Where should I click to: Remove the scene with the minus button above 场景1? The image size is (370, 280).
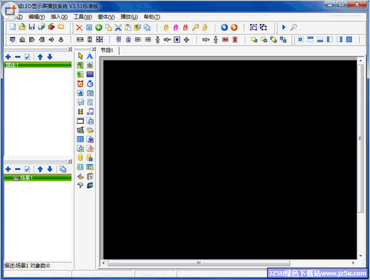[17, 169]
